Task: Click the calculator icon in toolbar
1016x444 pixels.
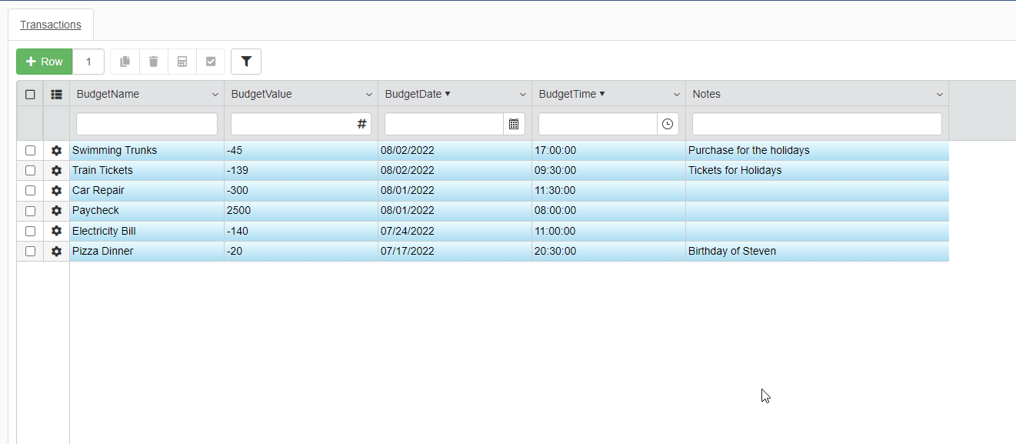Action: (182, 62)
